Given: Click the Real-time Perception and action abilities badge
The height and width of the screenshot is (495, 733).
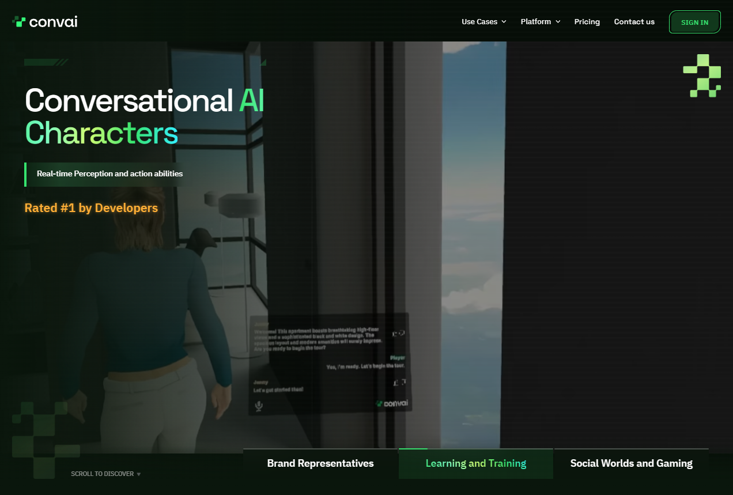Looking at the screenshot, I should (109, 173).
